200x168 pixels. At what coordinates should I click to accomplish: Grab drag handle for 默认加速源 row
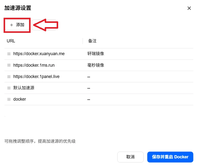click(x=9, y=88)
